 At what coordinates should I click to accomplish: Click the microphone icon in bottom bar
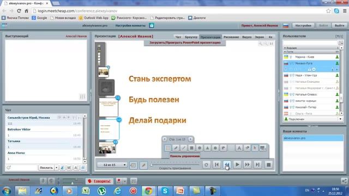point(43,181)
